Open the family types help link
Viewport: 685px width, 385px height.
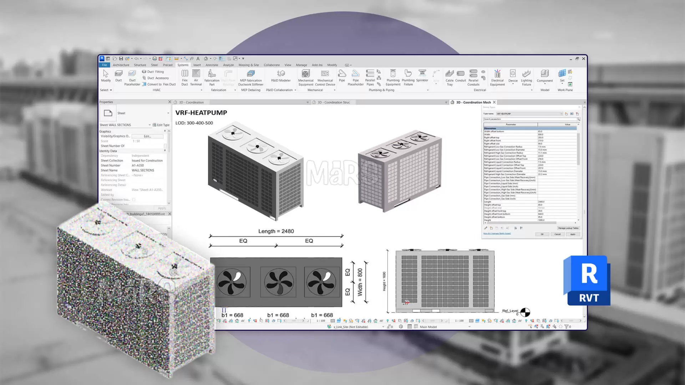(x=497, y=233)
